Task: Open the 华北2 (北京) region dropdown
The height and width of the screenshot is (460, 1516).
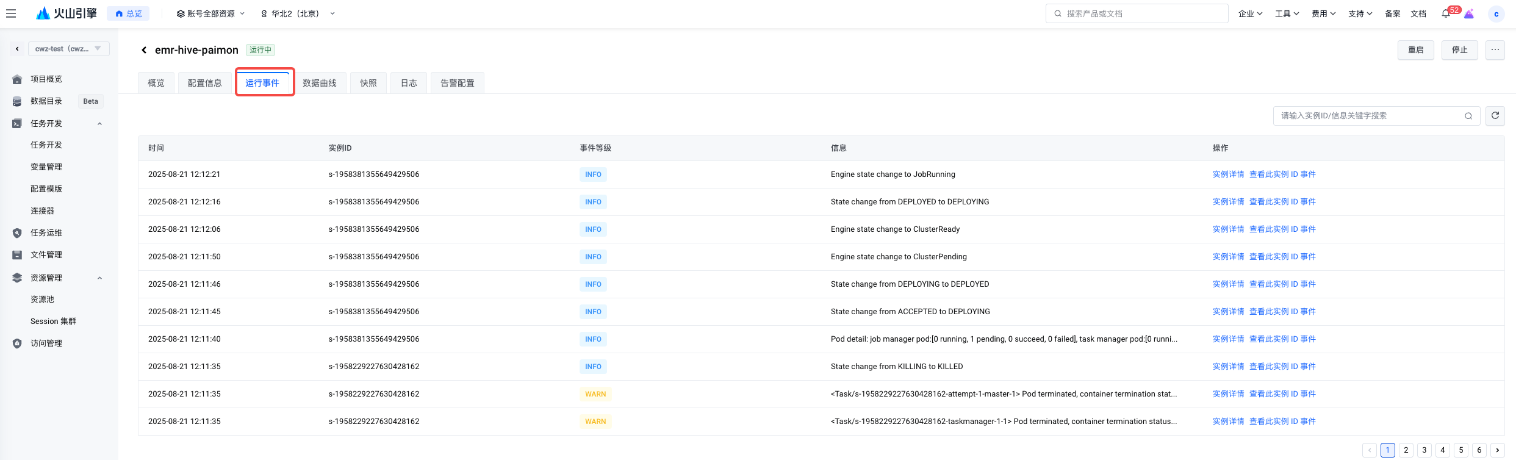Action: coord(298,13)
